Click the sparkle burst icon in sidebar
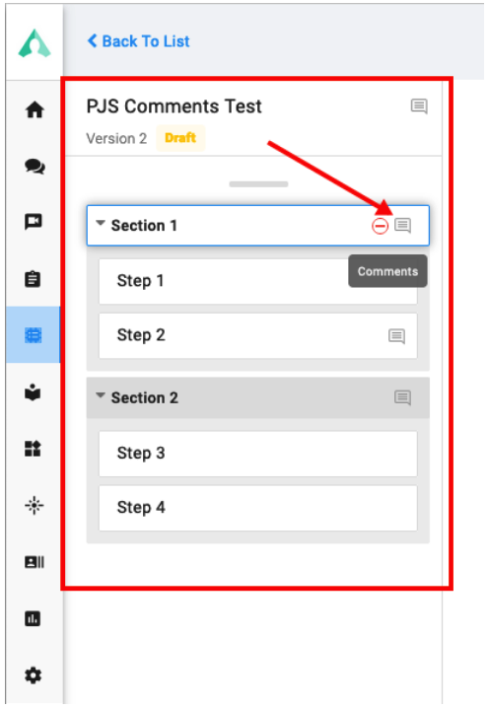The height and width of the screenshot is (708, 488). point(35,505)
